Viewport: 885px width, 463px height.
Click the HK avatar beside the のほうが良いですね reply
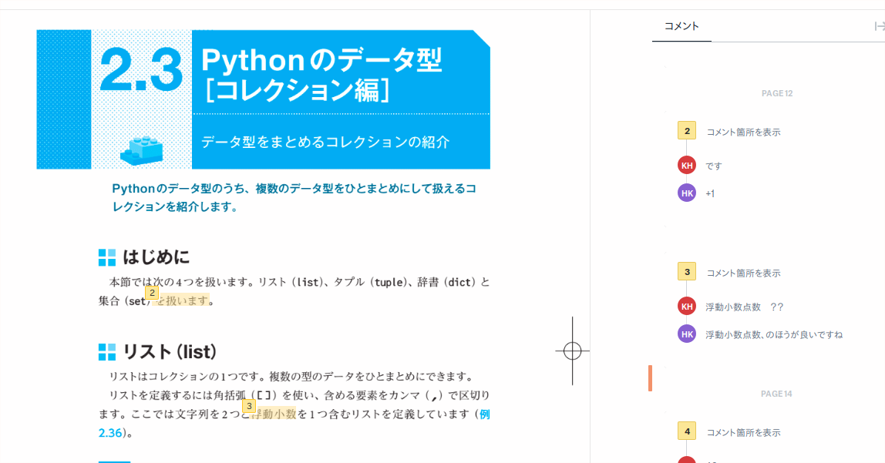pos(687,334)
